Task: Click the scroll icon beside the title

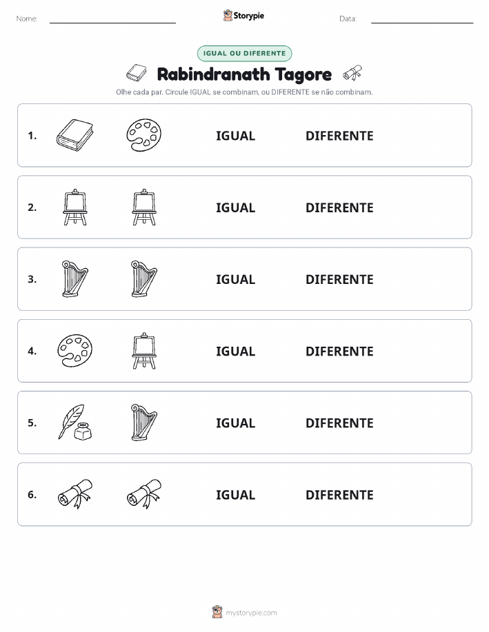Action: [352, 73]
